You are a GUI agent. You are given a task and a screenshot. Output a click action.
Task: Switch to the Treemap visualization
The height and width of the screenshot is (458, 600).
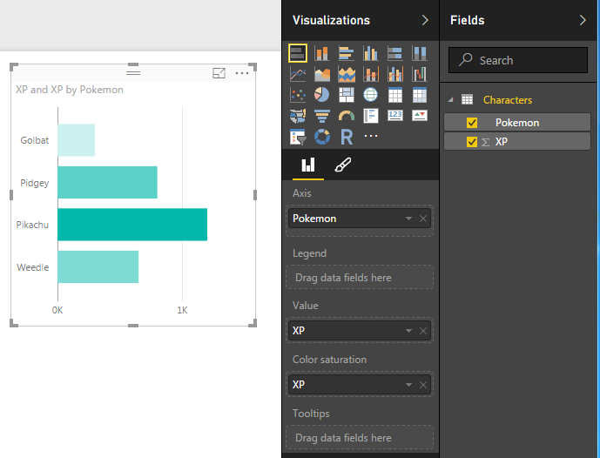pyautogui.click(x=347, y=95)
